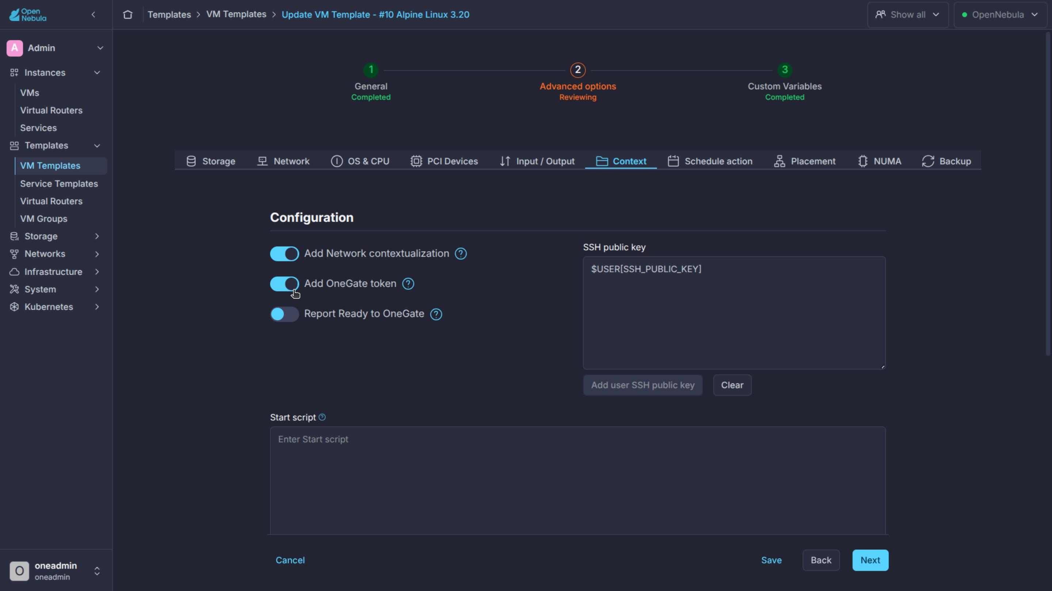The height and width of the screenshot is (591, 1052).
Task: Click step 3 Custom Variables circle
Action: click(785, 70)
